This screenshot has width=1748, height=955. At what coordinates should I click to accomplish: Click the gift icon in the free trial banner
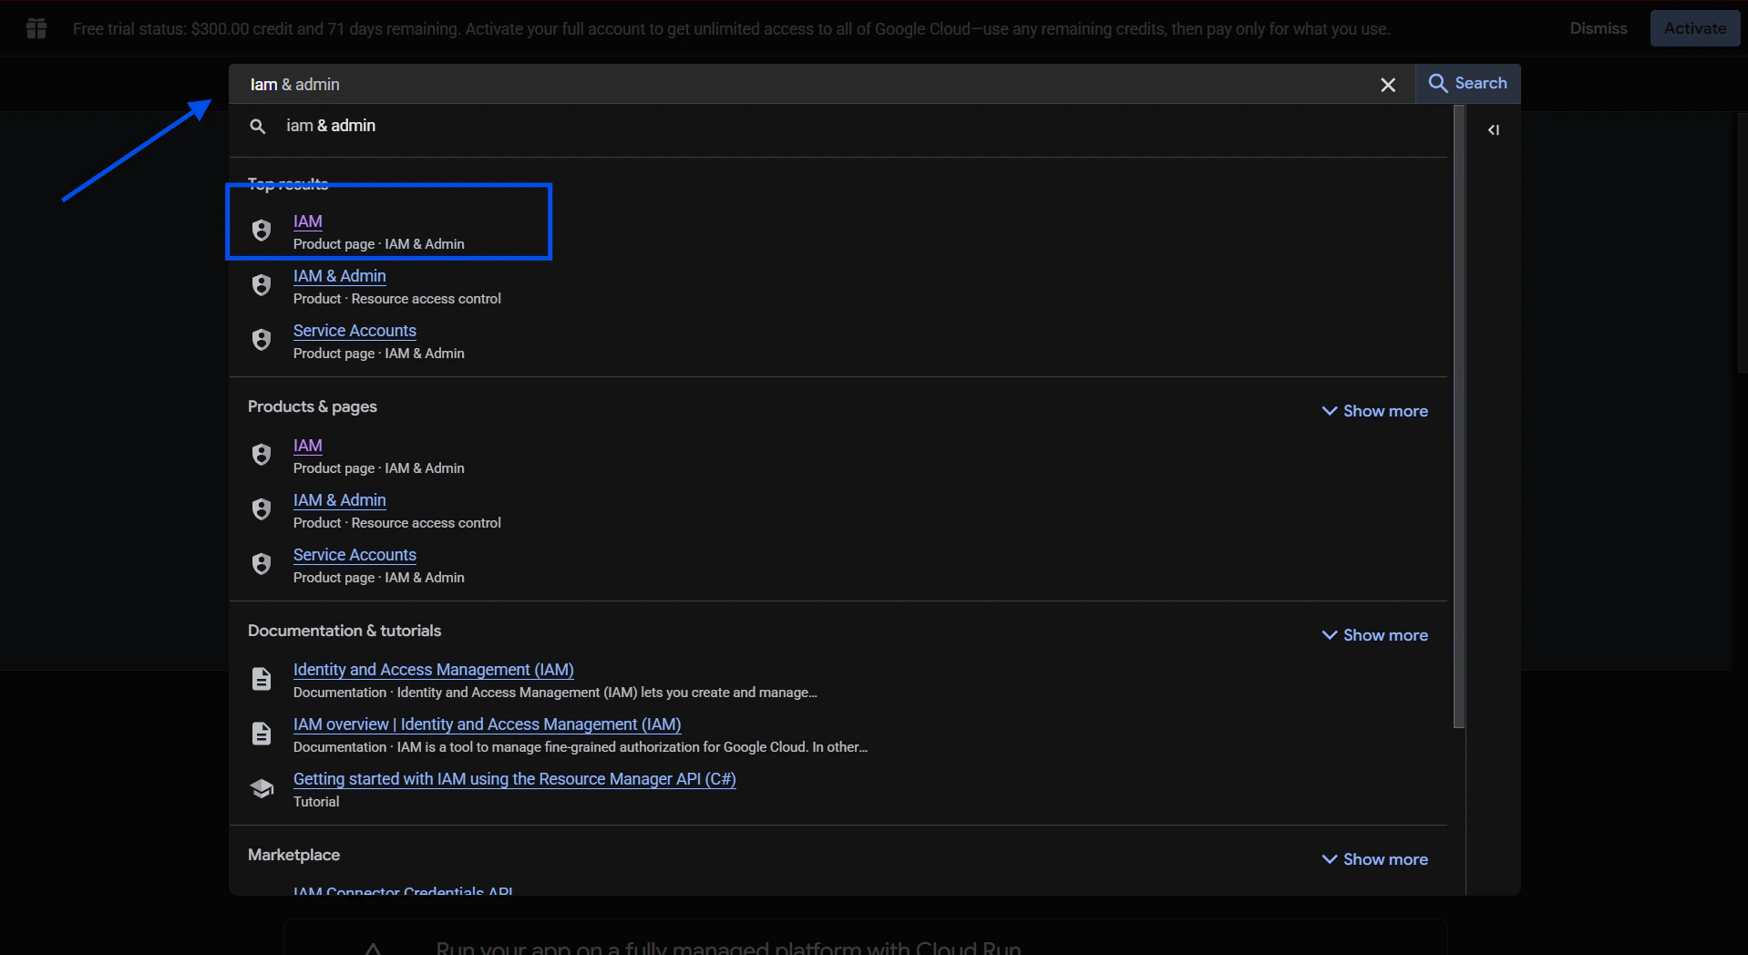click(x=36, y=29)
